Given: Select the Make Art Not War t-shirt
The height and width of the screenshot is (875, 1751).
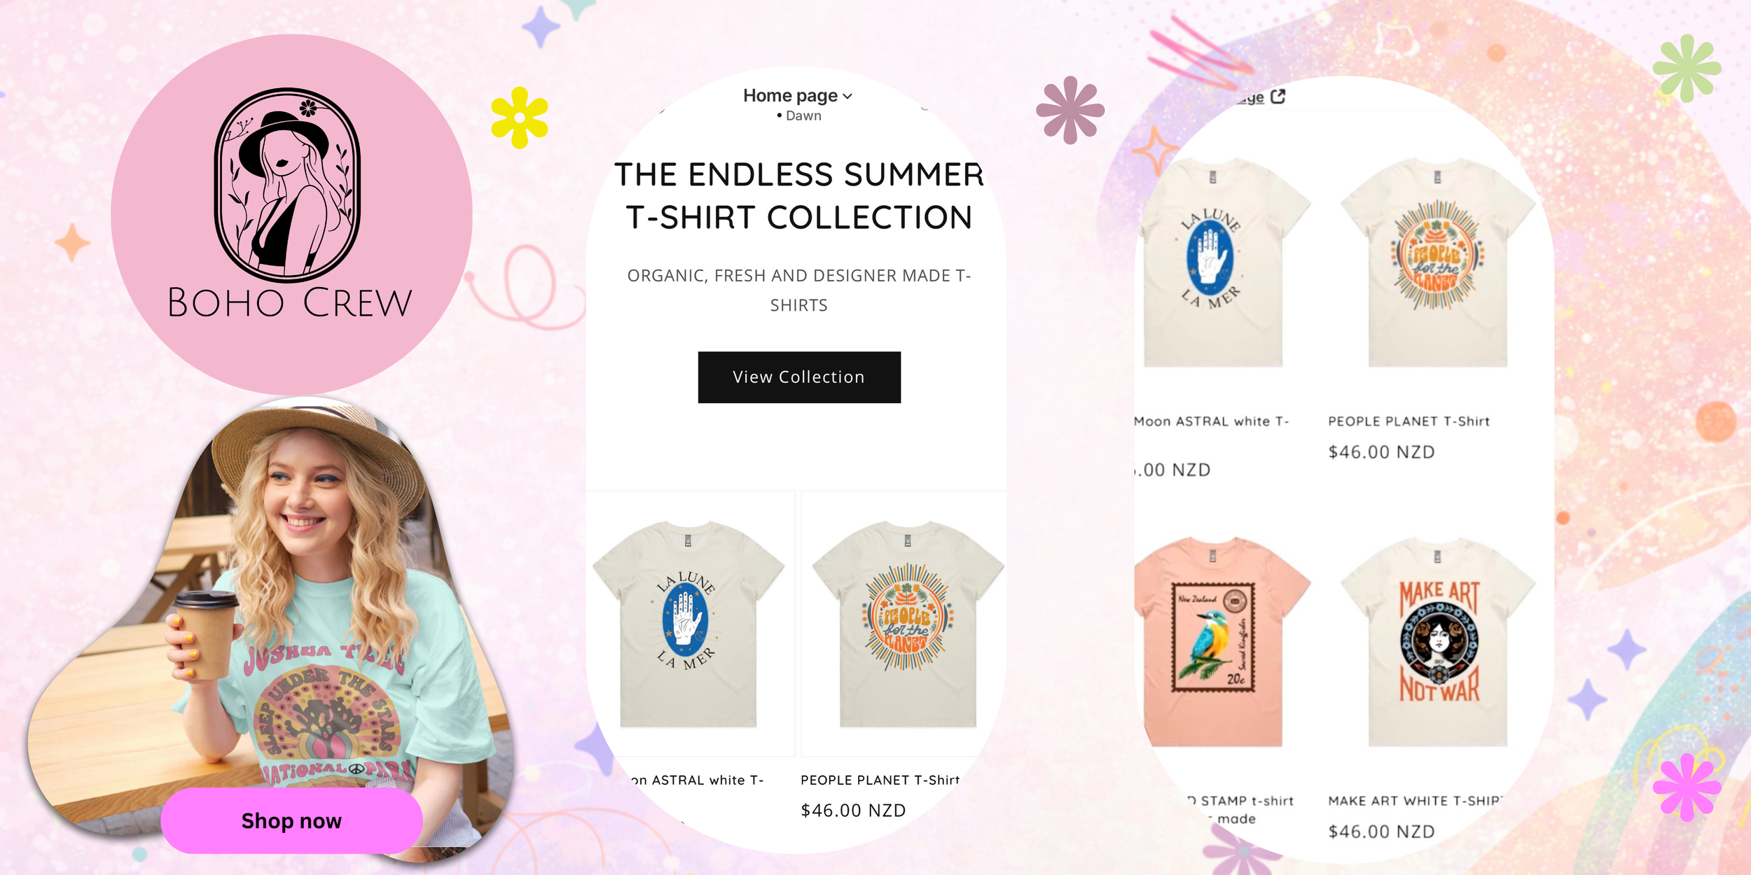Looking at the screenshot, I should point(1438,640).
